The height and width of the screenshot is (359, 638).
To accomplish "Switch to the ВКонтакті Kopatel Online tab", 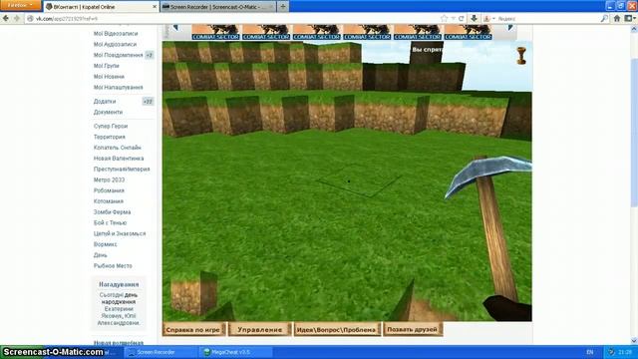I will (x=101, y=7).
